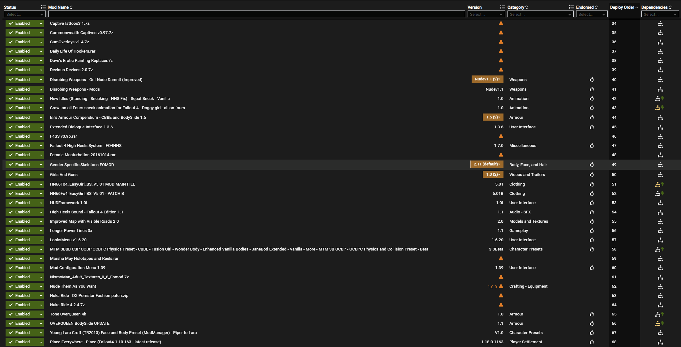
Task: Click the Mod Name filter text field
Action: (x=256, y=14)
